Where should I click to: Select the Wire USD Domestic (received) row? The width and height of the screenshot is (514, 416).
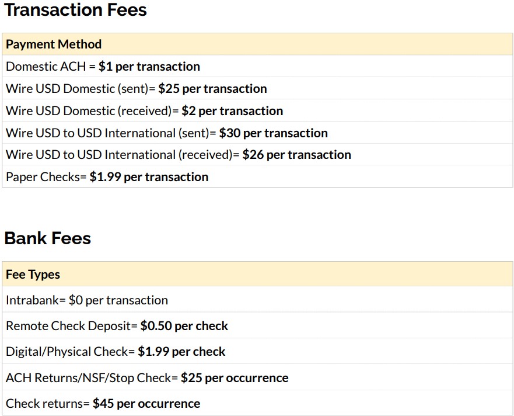pos(144,110)
